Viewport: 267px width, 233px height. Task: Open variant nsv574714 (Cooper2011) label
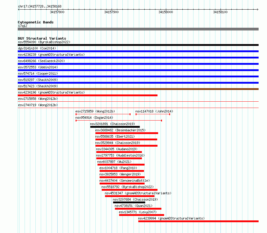(38, 73)
